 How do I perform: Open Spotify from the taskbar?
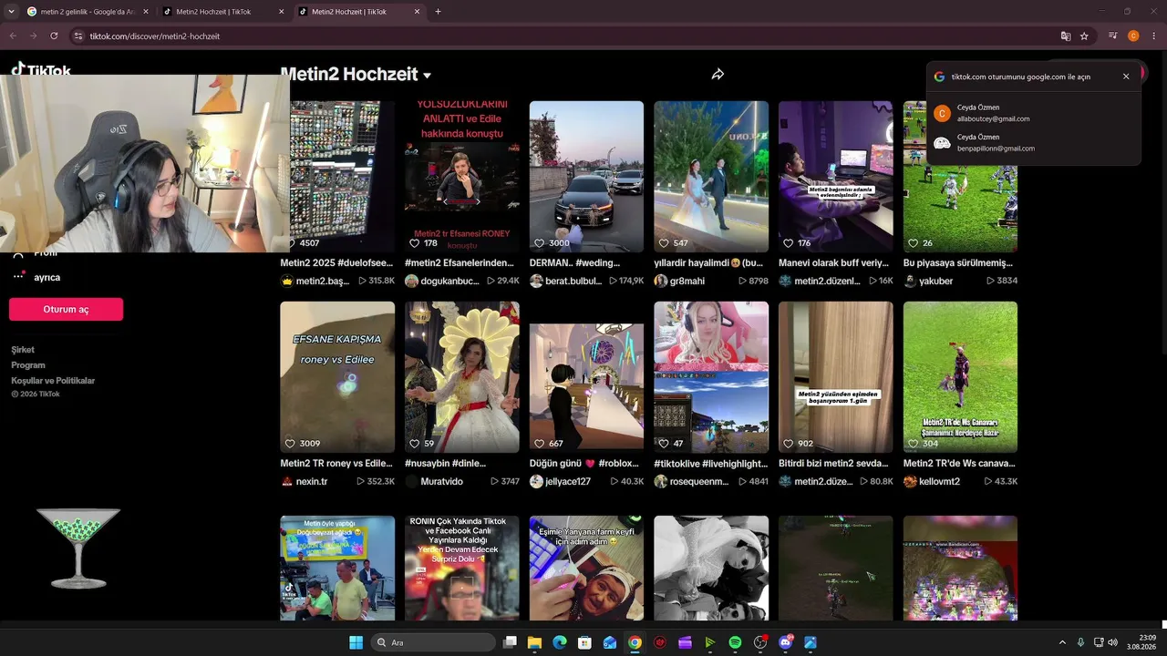tap(735, 642)
